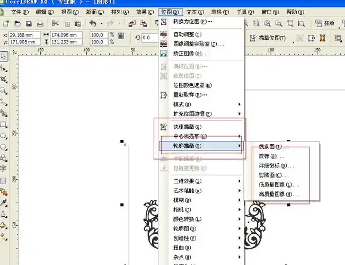Select the Crop tool
The image size is (345, 265).
click(x=4, y=79)
